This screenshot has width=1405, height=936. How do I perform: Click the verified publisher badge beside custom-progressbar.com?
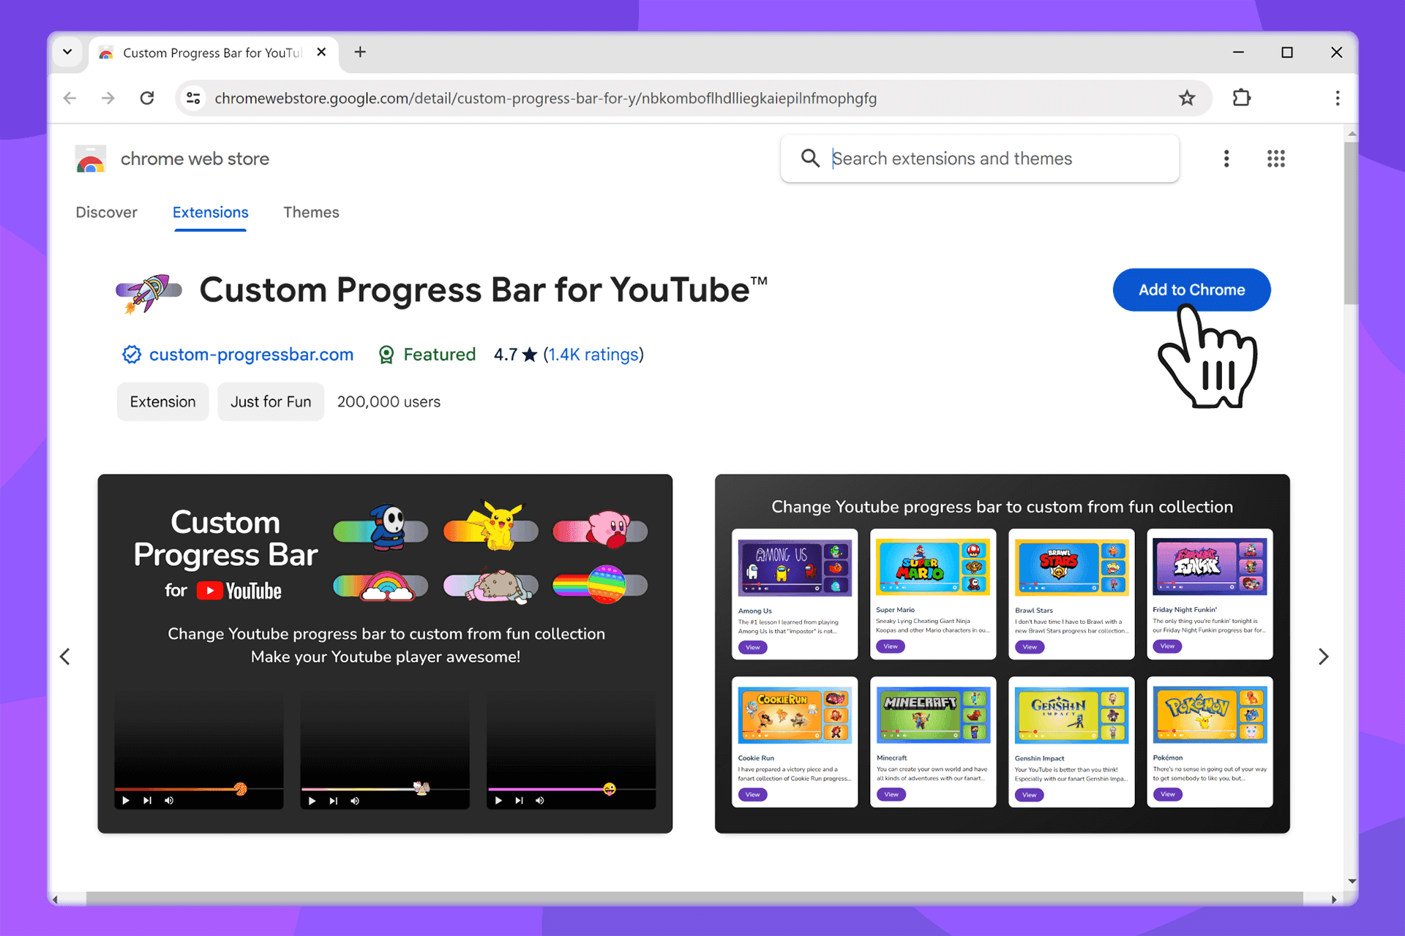point(132,355)
